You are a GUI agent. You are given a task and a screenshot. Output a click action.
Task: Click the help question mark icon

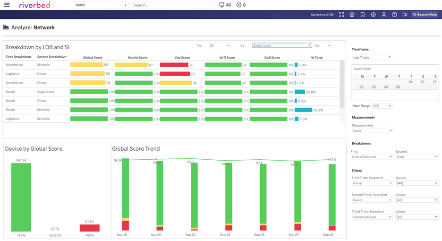click(x=394, y=15)
